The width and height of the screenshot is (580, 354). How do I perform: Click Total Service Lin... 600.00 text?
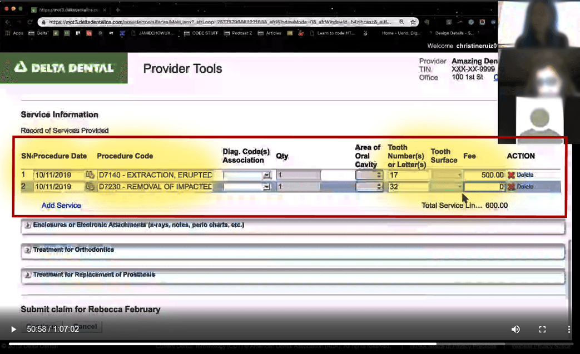(464, 206)
